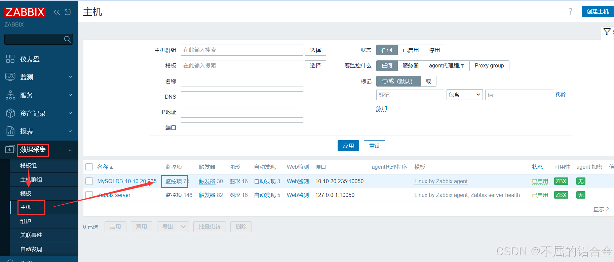The width and height of the screenshot is (614, 262).
Task: Select 与/或 (默认) tag evaluation mode
Action: coord(398,81)
